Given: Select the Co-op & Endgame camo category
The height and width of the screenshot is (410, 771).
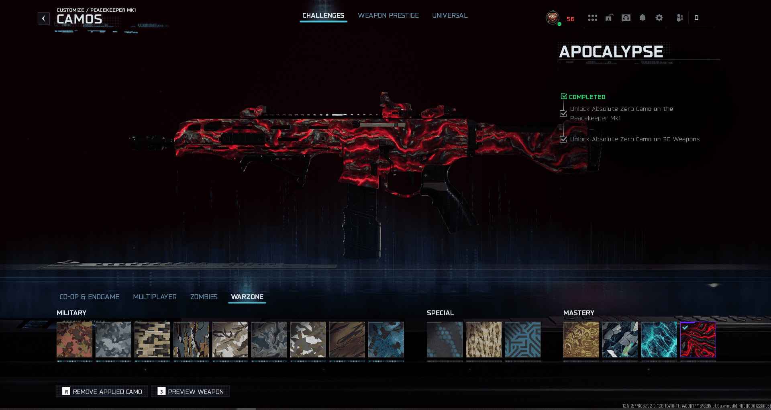Looking at the screenshot, I should pyautogui.click(x=90, y=297).
